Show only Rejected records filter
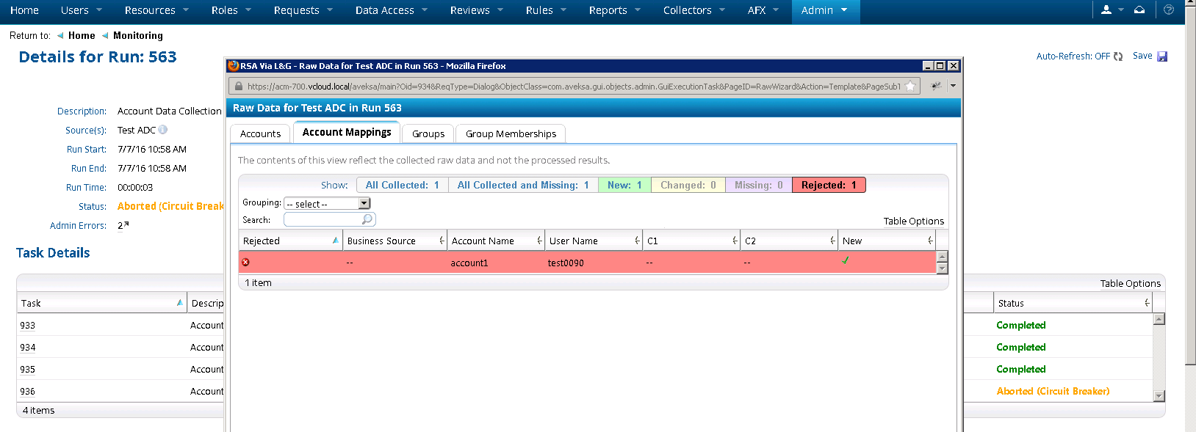Screen dimensions: 1196x432 coord(829,185)
